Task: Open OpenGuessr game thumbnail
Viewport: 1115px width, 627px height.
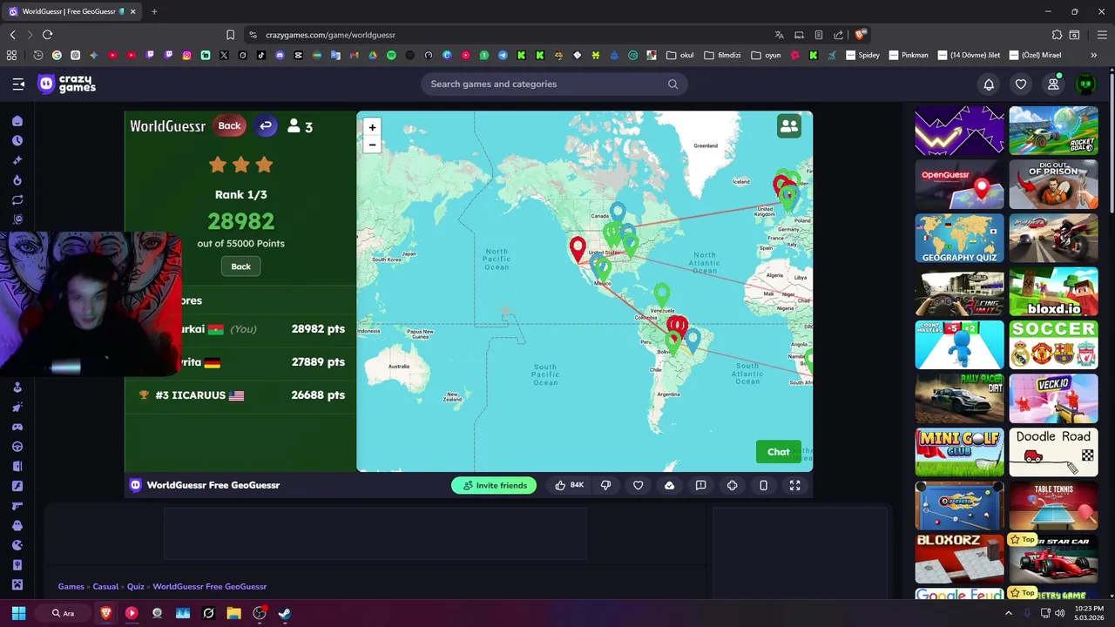Action: [960, 184]
